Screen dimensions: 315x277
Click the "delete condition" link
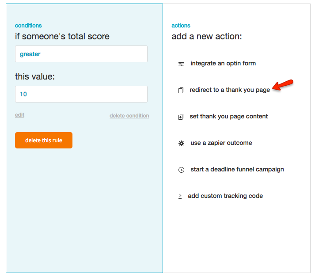(x=129, y=116)
